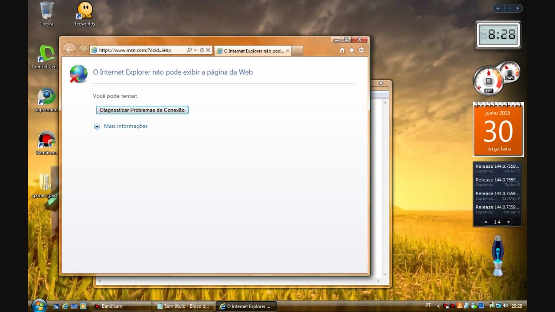Click the feed gadget down arrow
Viewport: 555px width, 312px height.
pyautogui.click(x=509, y=222)
